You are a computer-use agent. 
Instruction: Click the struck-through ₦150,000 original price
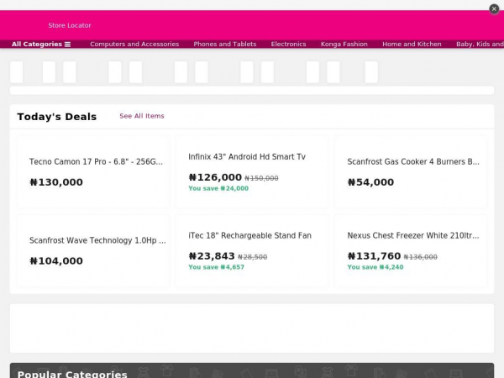pyautogui.click(x=261, y=178)
